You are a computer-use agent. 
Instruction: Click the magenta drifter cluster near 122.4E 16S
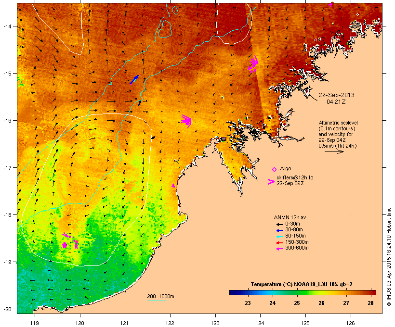[x=186, y=121]
